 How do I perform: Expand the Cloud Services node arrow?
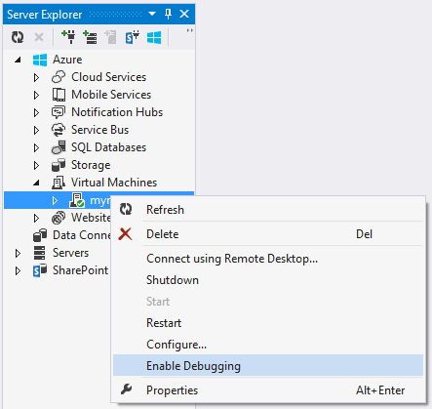tap(36, 77)
